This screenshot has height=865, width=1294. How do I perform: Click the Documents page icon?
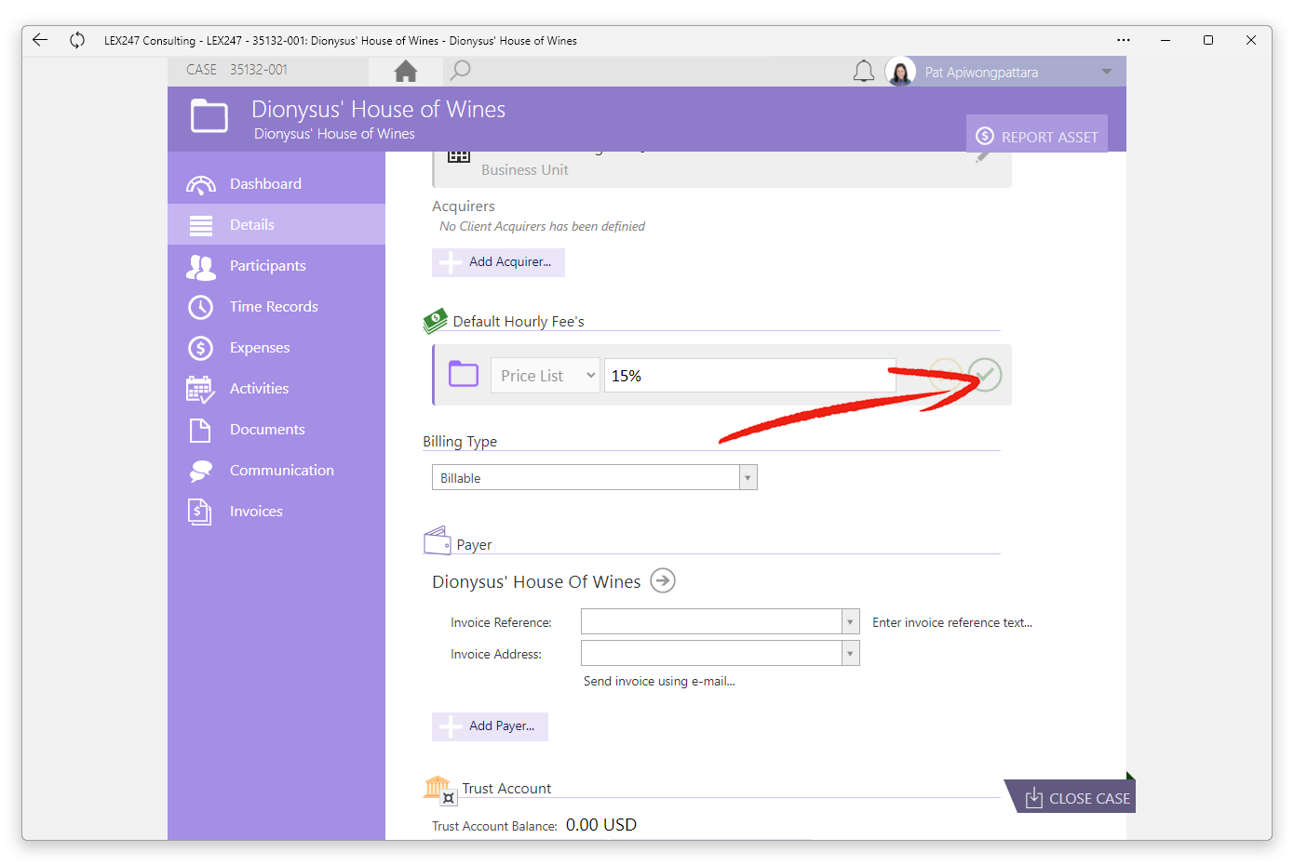click(200, 430)
